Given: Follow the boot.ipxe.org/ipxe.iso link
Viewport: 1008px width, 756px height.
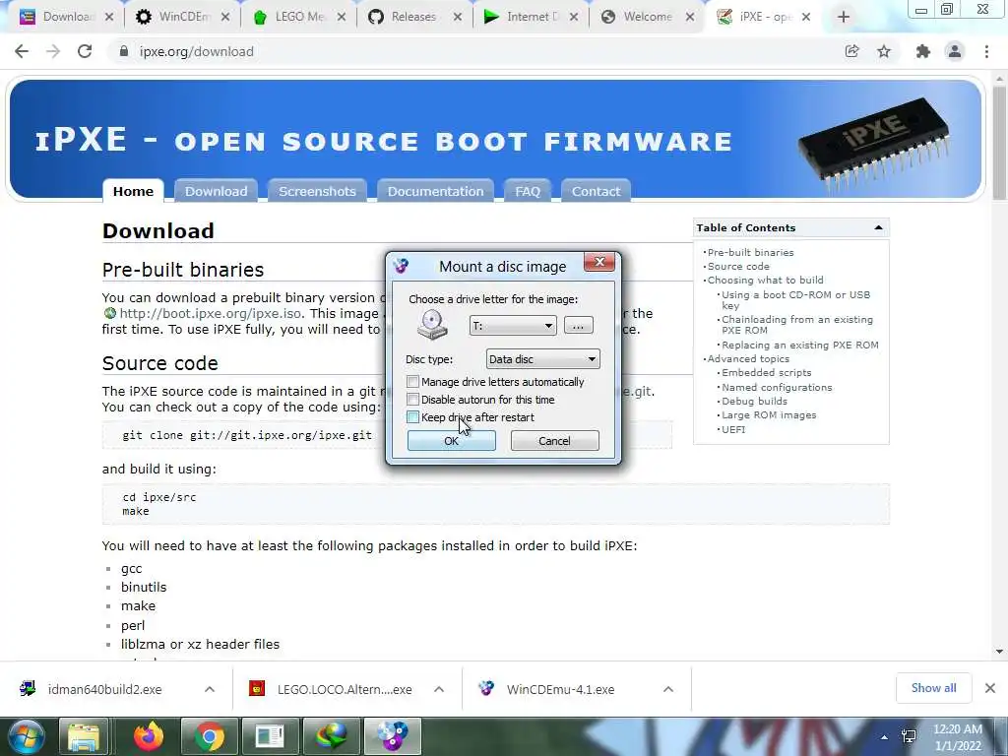Looking at the screenshot, I should click(210, 314).
